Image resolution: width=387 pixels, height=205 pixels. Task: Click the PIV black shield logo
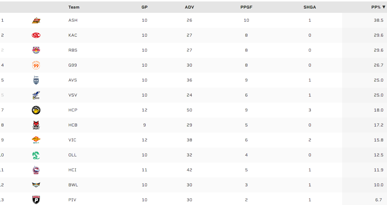[x=36, y=200]
